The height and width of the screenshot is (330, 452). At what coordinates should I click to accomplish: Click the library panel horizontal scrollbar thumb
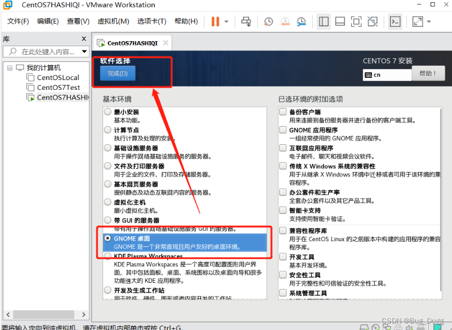tap(43, 315)
